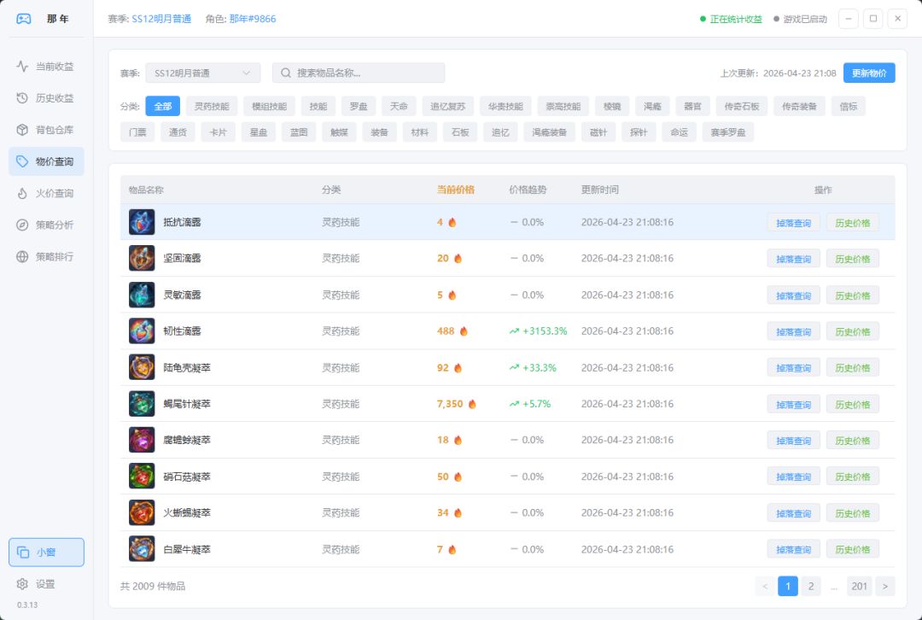Screen dimensions: 922x620
Task: Sort by 当前价格 column header
Action: [455, 190]
